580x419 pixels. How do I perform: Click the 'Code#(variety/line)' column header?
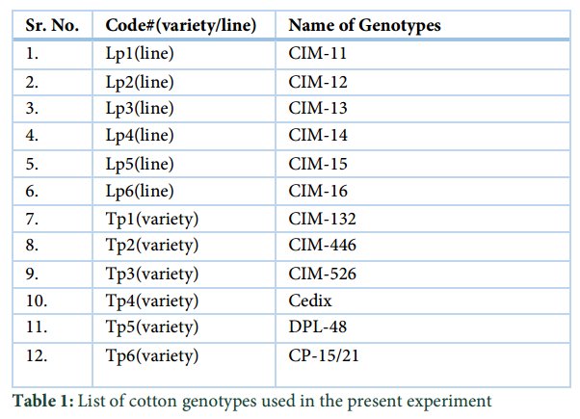[x=180, y=25]
